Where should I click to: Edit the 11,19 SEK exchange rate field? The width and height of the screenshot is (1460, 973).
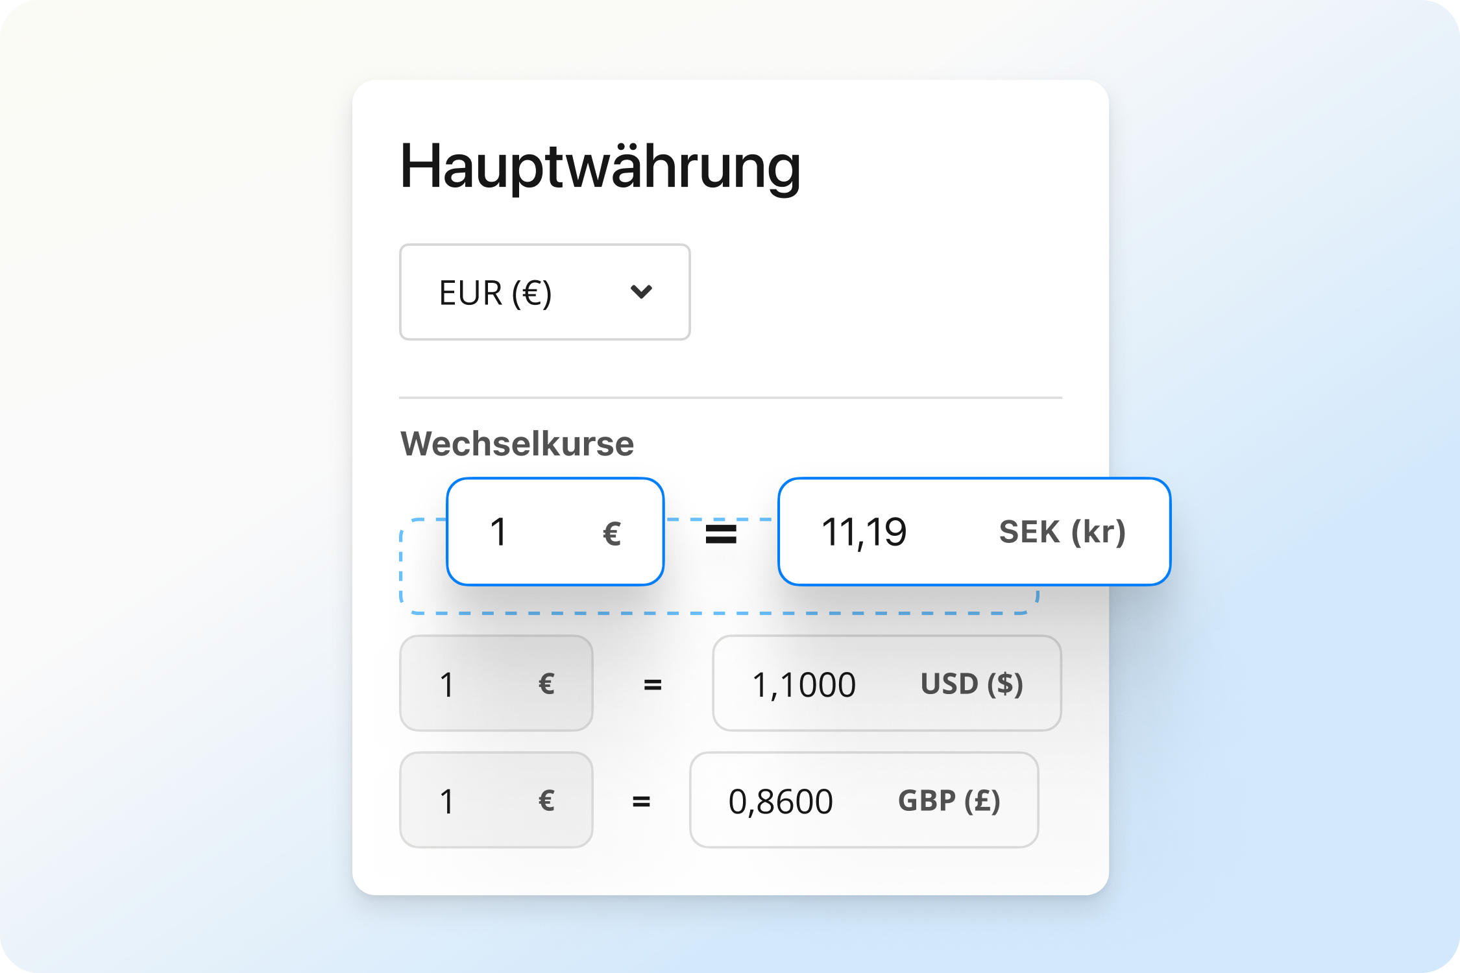point(975,532)
